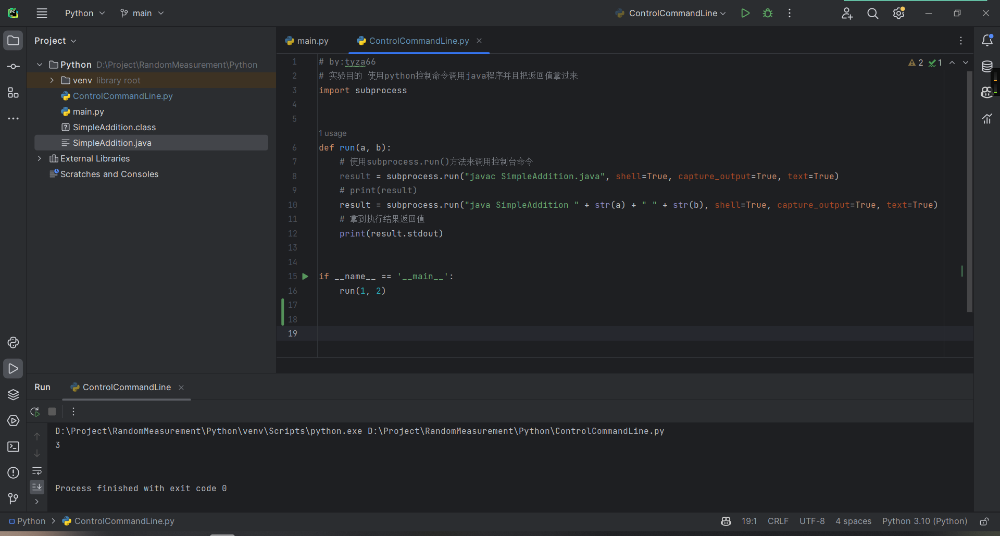This screenshot has height=536, width=1000.
Task: Toggle read-only lock in status bar
Action: coord(984,521)
